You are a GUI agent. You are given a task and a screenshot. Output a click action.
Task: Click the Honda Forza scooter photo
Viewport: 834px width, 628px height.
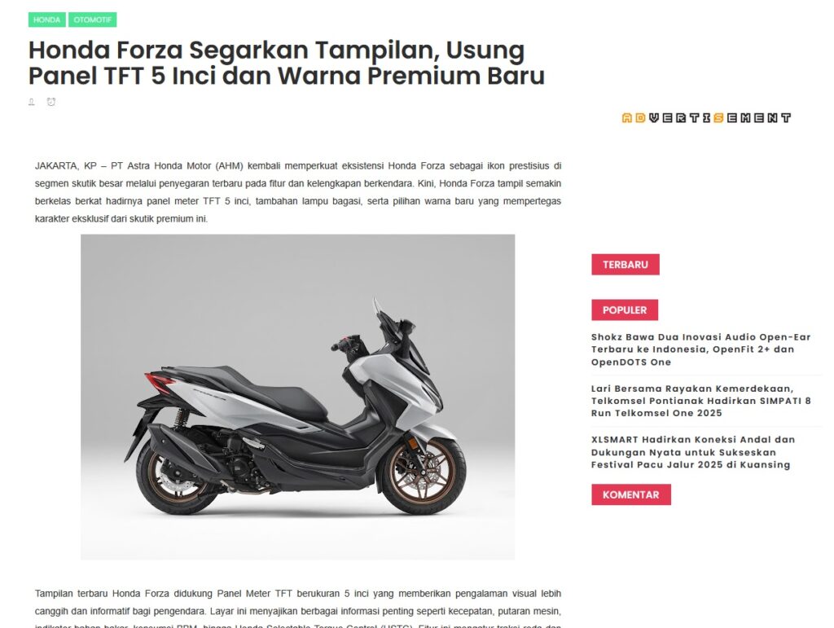pos(298,397)
